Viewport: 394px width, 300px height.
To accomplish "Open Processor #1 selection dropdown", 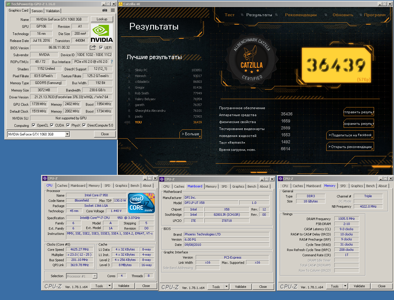I will pyautogui.click(x=95, y=276).
